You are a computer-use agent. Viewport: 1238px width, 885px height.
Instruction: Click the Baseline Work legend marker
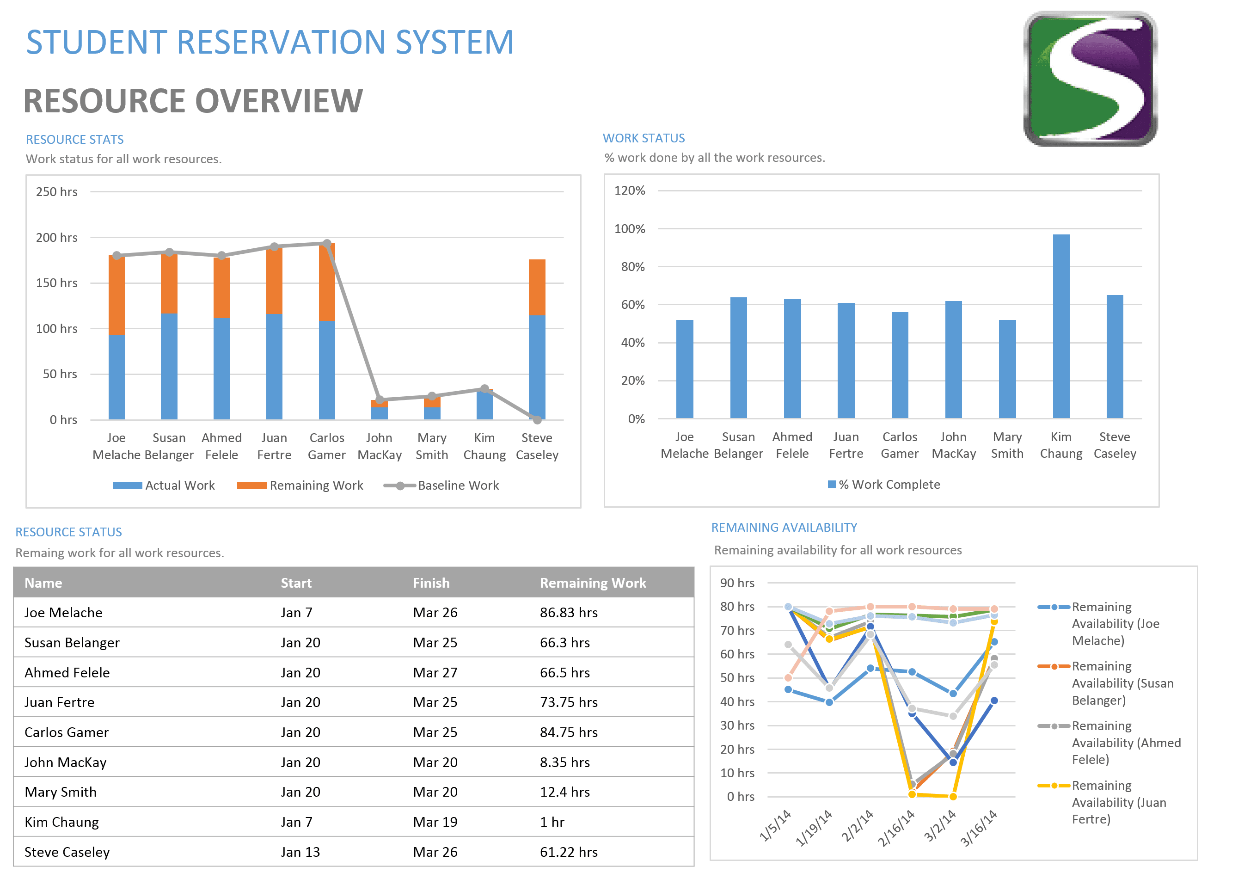pos(399,486)
